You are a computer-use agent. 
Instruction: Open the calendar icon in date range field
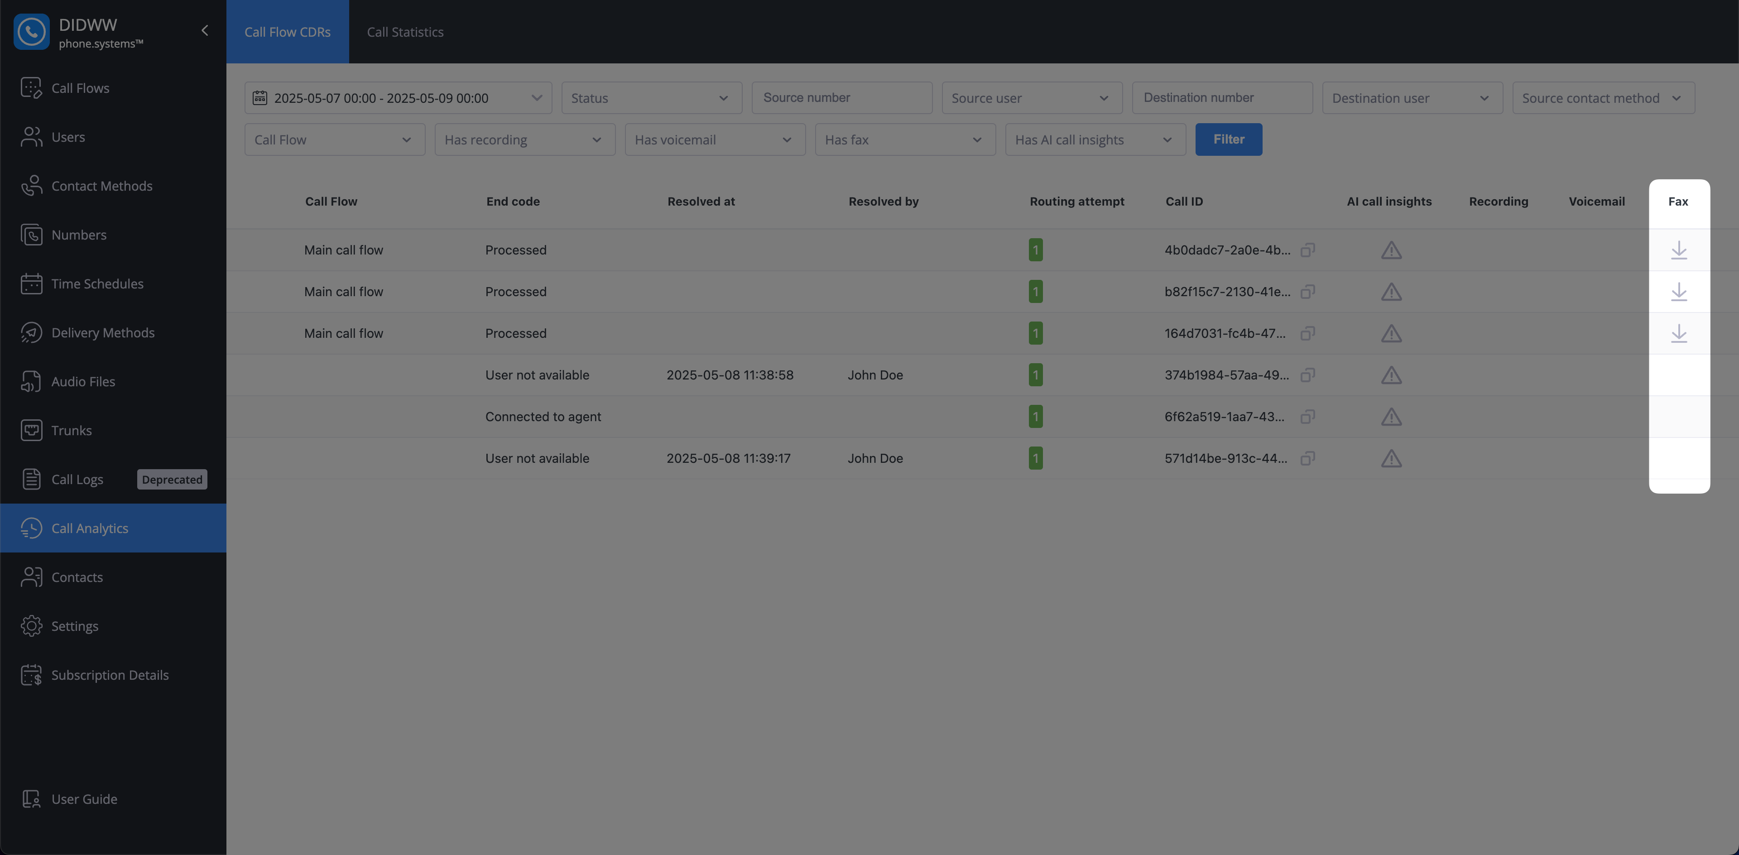tap(260, 98)
